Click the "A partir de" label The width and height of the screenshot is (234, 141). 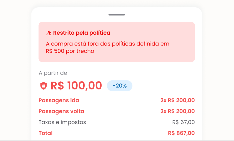pyautogui.click(x=53, y=73)
